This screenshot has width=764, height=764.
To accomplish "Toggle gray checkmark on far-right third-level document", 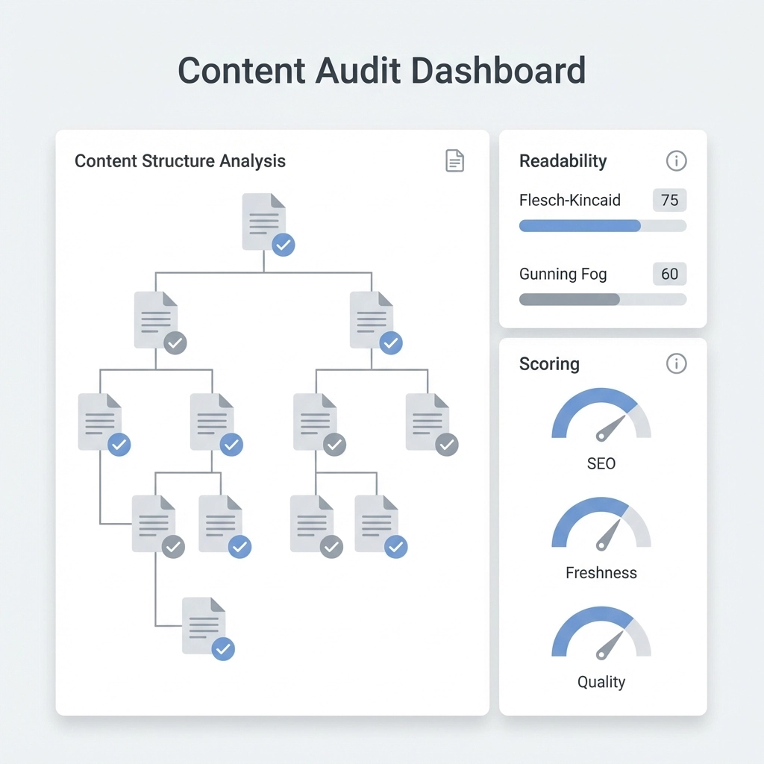I will click(x=447, y=445).
